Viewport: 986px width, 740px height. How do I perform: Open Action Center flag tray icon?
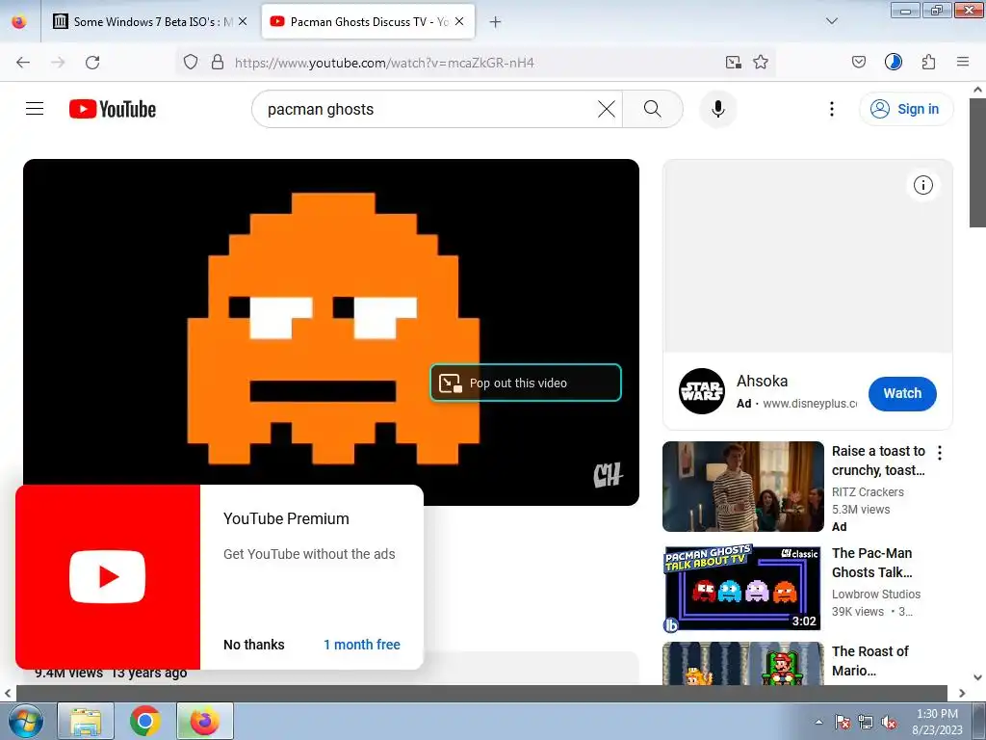click(x=843, y=722)
